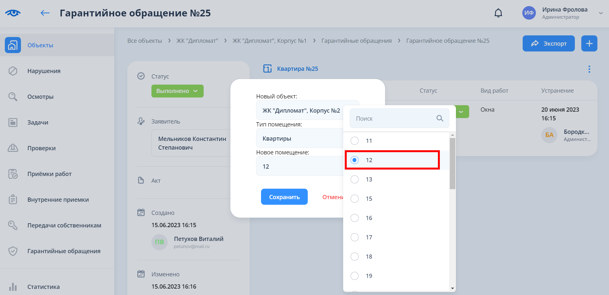
Task: Click the dropdown list scrollbar thumb
Action: (x=452, y=163)
